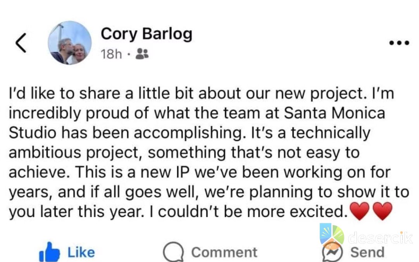Go back using the left arrow
This screenshot has width=419, height=262.
[x=22, y=43]
